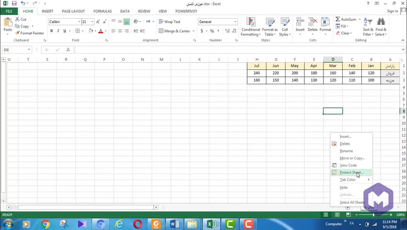The image size is (407, 230).
Task: Open the General number format dropdown
Action: pyautogui.click(x=235, y=22)
